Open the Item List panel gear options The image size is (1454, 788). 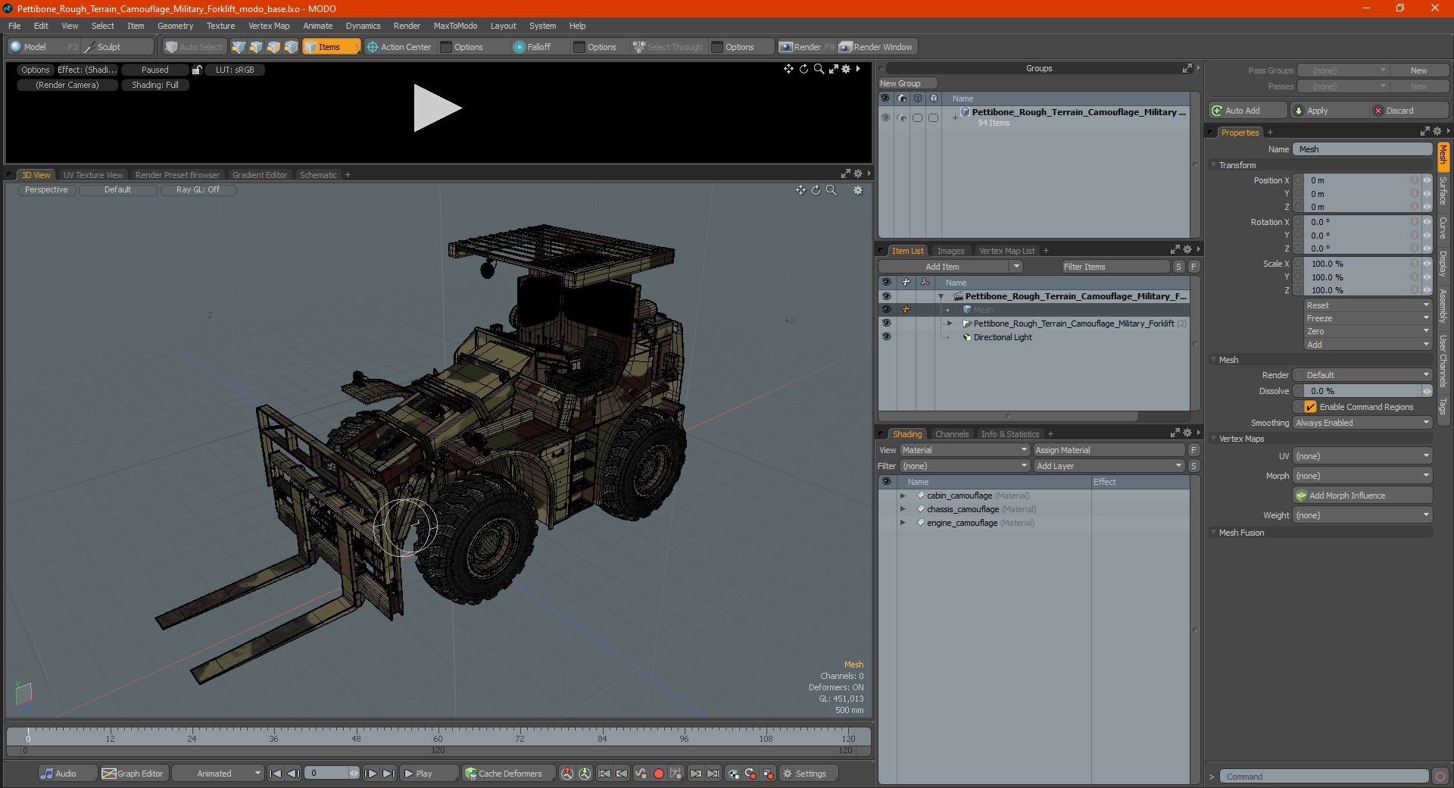click(1187, 249)
